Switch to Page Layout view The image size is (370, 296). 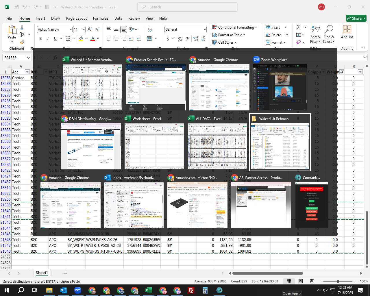pos(300,281)
